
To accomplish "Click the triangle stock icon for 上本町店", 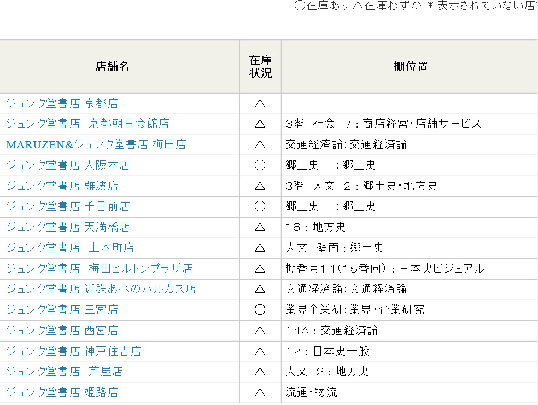I will click(x=260, y=248).
